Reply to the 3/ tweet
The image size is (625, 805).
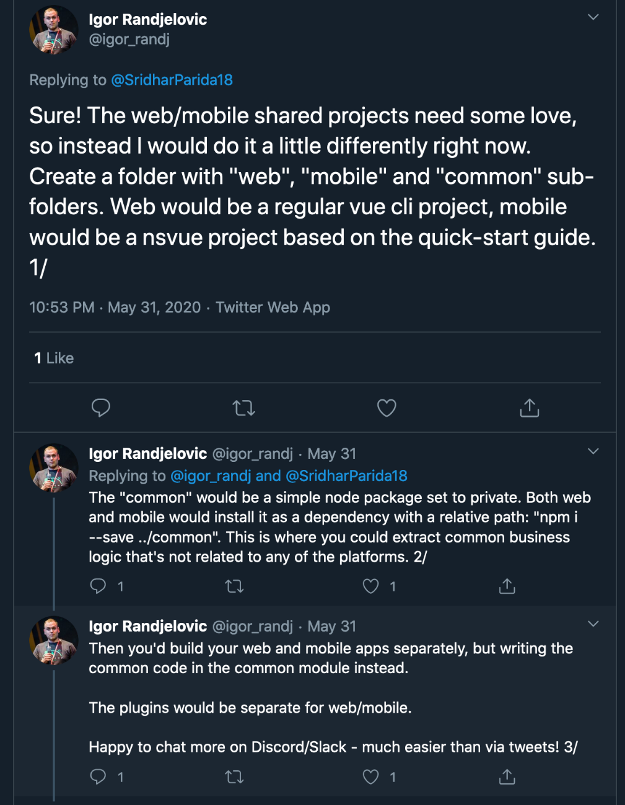coord(98,777)
